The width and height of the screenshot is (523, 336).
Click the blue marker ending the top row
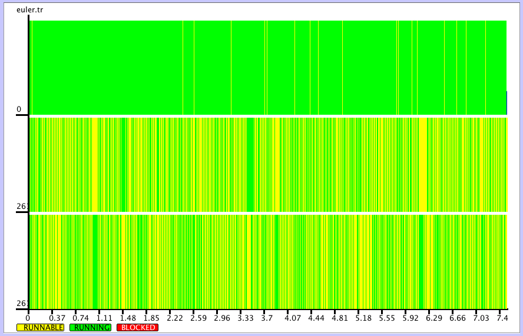[x=507, y=102]
